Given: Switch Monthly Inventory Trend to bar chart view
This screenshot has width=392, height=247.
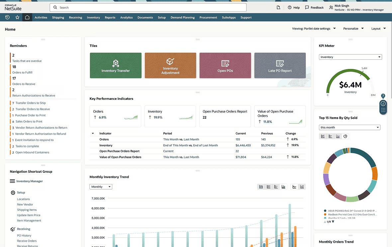Looking at the screenshot, I should click(283, 187).
